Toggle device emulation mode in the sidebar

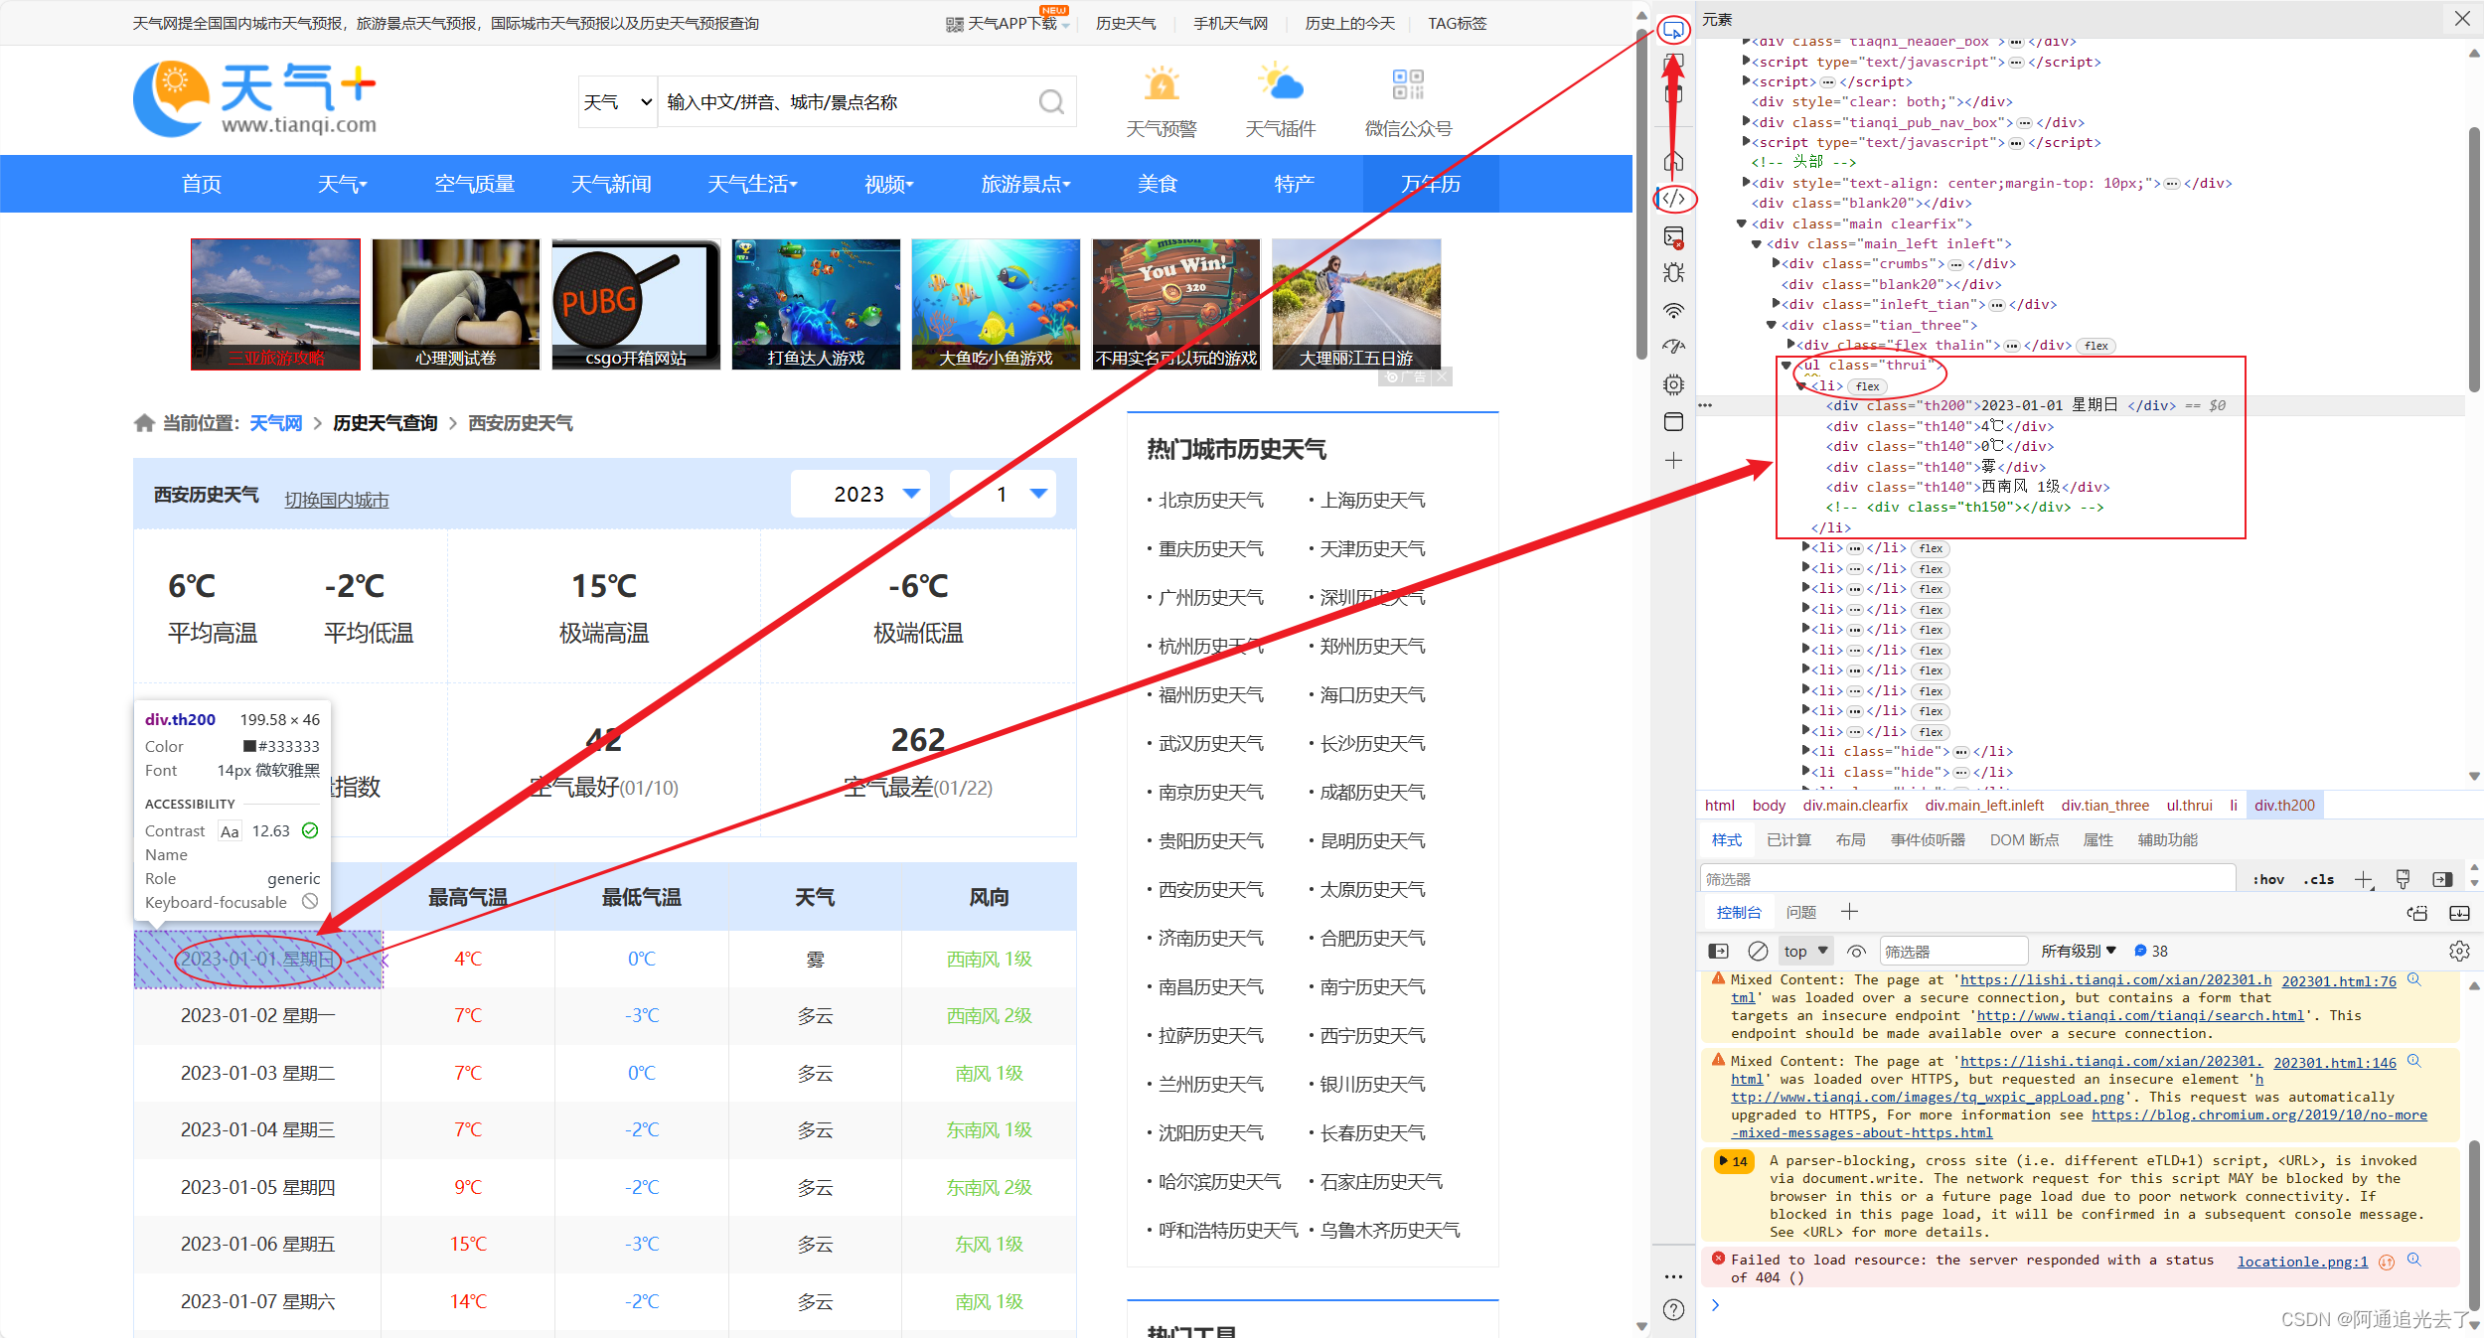[x=1673, y=92]
